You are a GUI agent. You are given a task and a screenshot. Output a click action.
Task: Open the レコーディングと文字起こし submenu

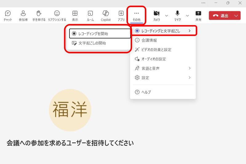pos(163,31)
